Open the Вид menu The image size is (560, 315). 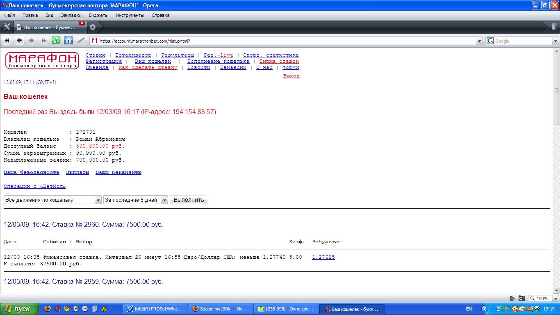(49, 15)
